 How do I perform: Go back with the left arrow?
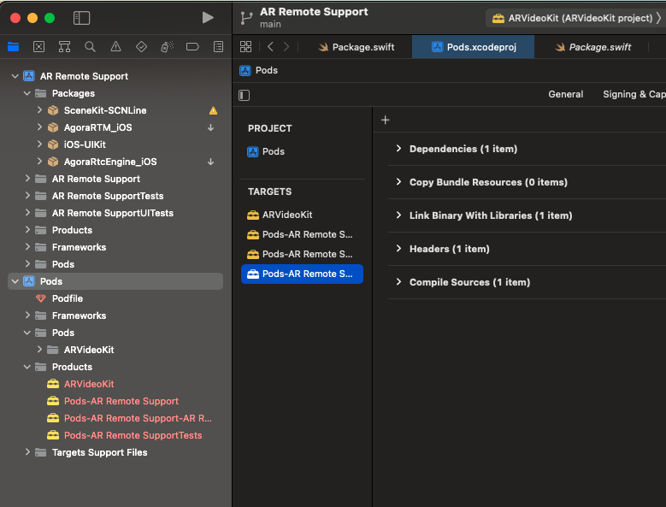point(270,47)
